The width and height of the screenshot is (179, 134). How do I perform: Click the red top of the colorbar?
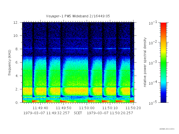point(163,25)
